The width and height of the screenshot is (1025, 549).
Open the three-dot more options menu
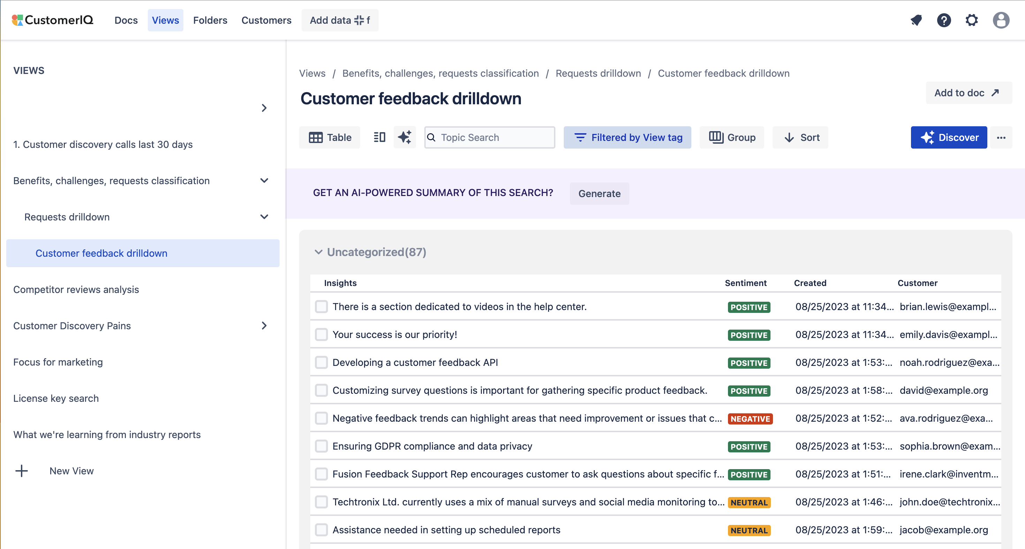tap(1001, 138)
